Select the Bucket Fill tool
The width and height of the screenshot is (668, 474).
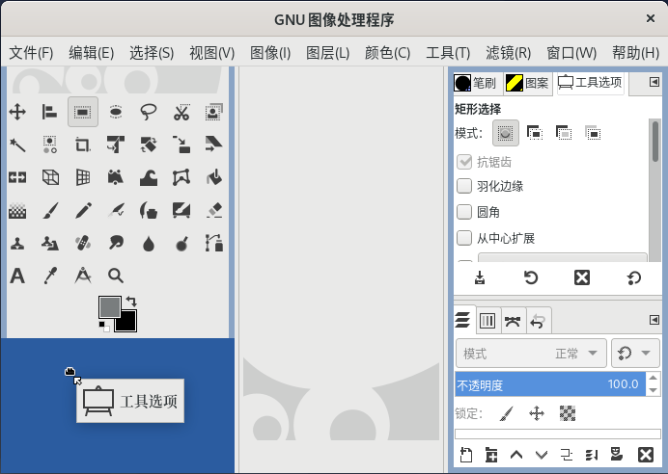coord(214,177)
